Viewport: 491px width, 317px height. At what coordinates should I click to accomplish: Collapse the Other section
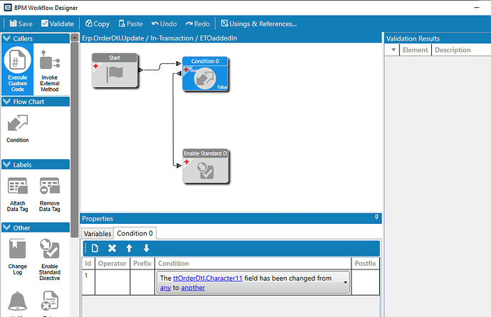(x=6, y=227)
